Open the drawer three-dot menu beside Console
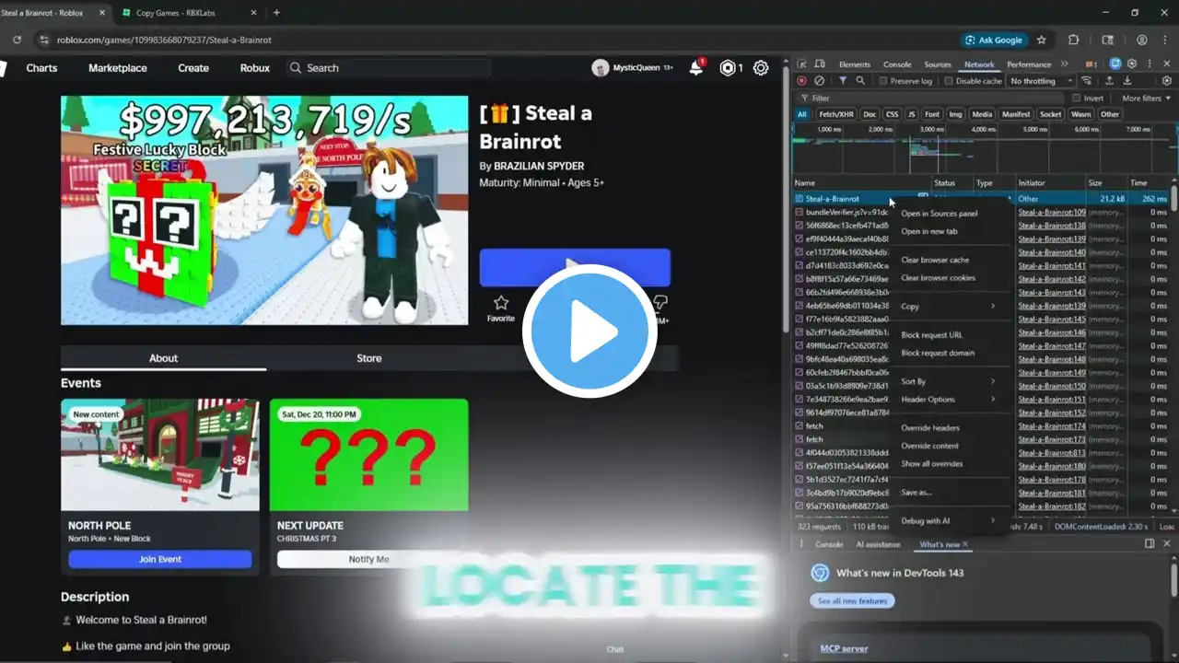The height and width of the screenshot is (663, 1179). click(800, 544)
